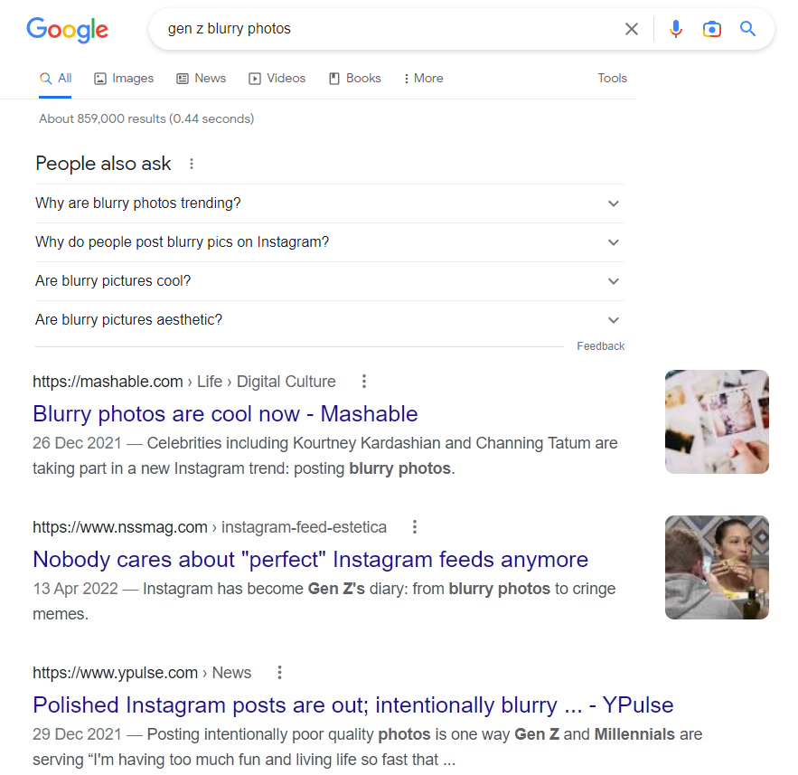Start voice search with microphone icon
Image resolution: width=798 pixels, height=775 pixels.
point(676,29)
